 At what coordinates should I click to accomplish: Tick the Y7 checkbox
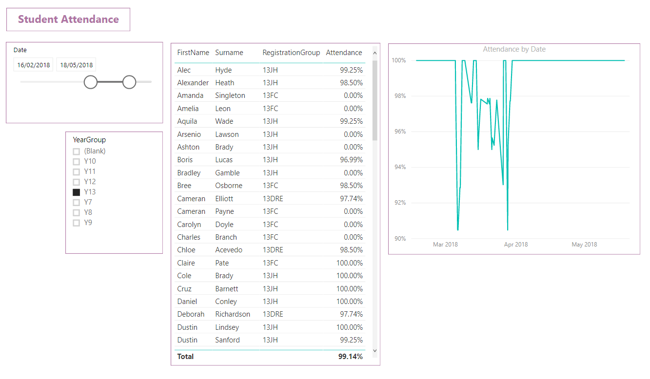(x=76, y=203)
